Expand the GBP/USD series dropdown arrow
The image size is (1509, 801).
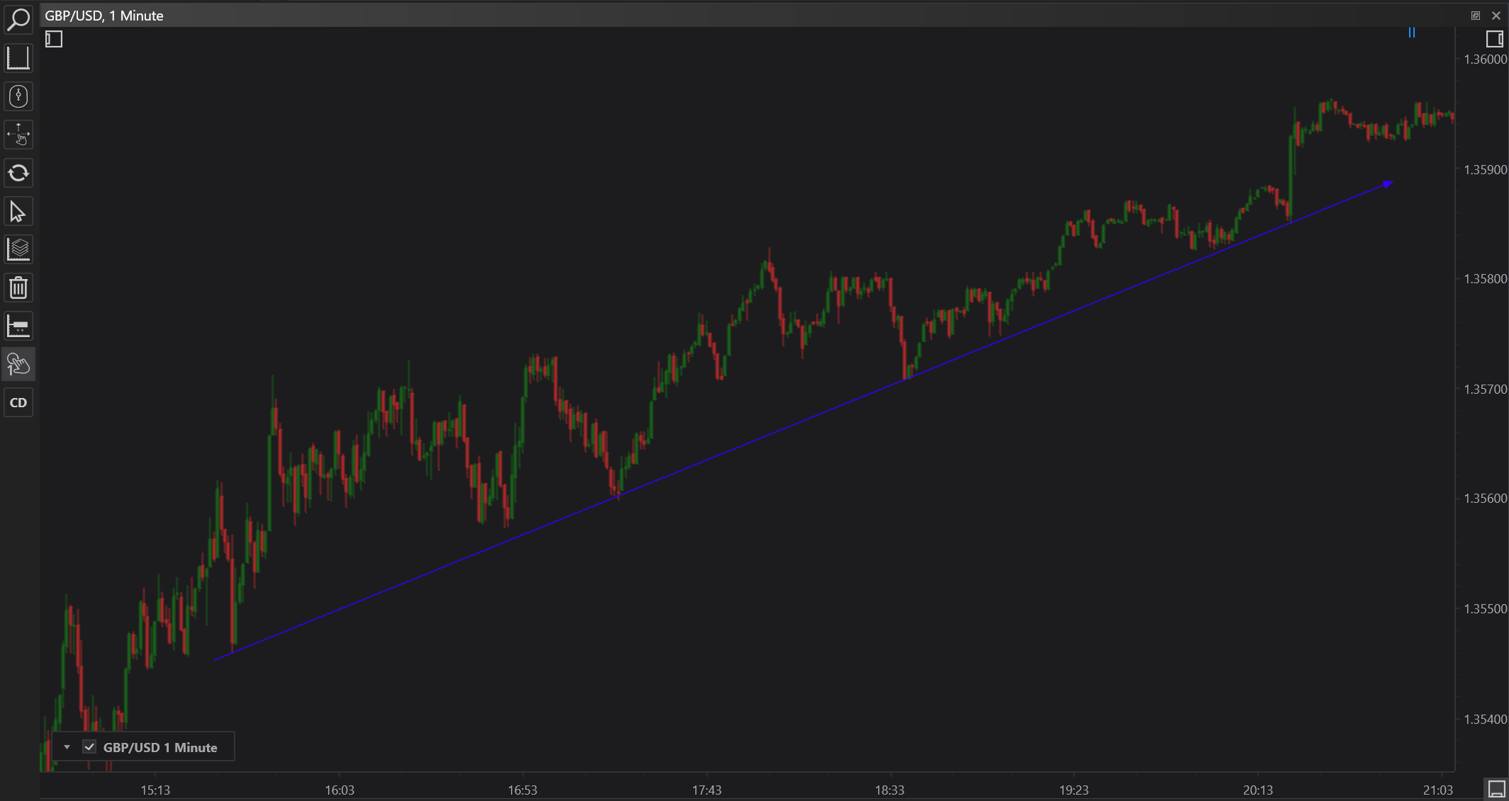coord(67,746)
